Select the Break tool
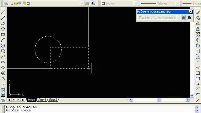This screenshot has height=113, width=201. point(198,79)
